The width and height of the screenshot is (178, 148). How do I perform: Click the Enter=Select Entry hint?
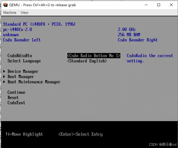[x=80, y=134]
